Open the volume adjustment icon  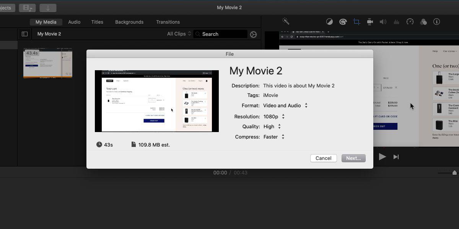(383, 22)
